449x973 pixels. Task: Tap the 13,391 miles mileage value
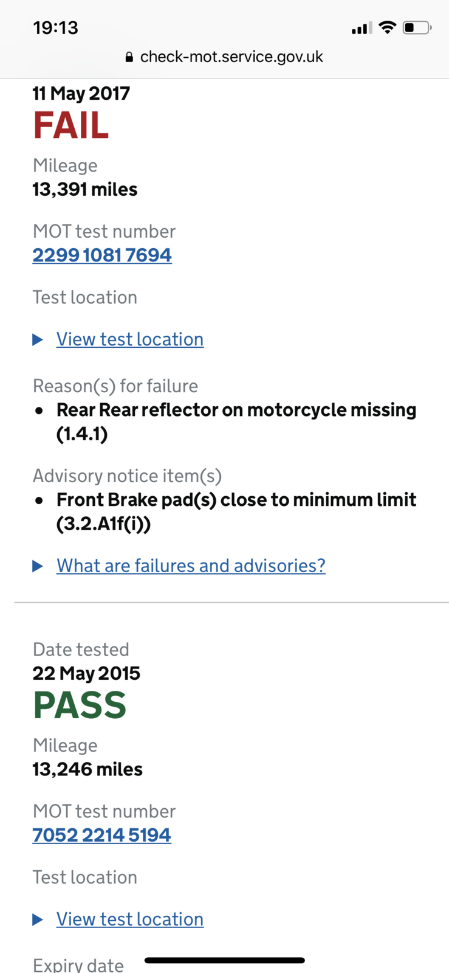tap(85, 190)
